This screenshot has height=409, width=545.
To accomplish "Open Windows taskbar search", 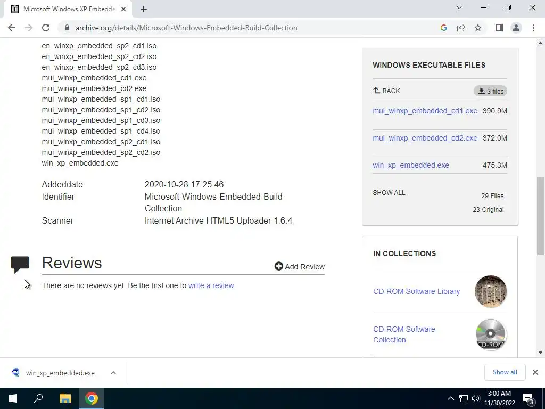I will (x=38, y=398).
